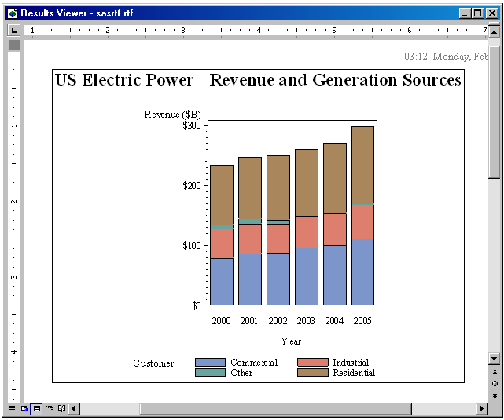
Task: Switch to Web Layout view icon
Action: pyautogui.click(x=24, y=408)
